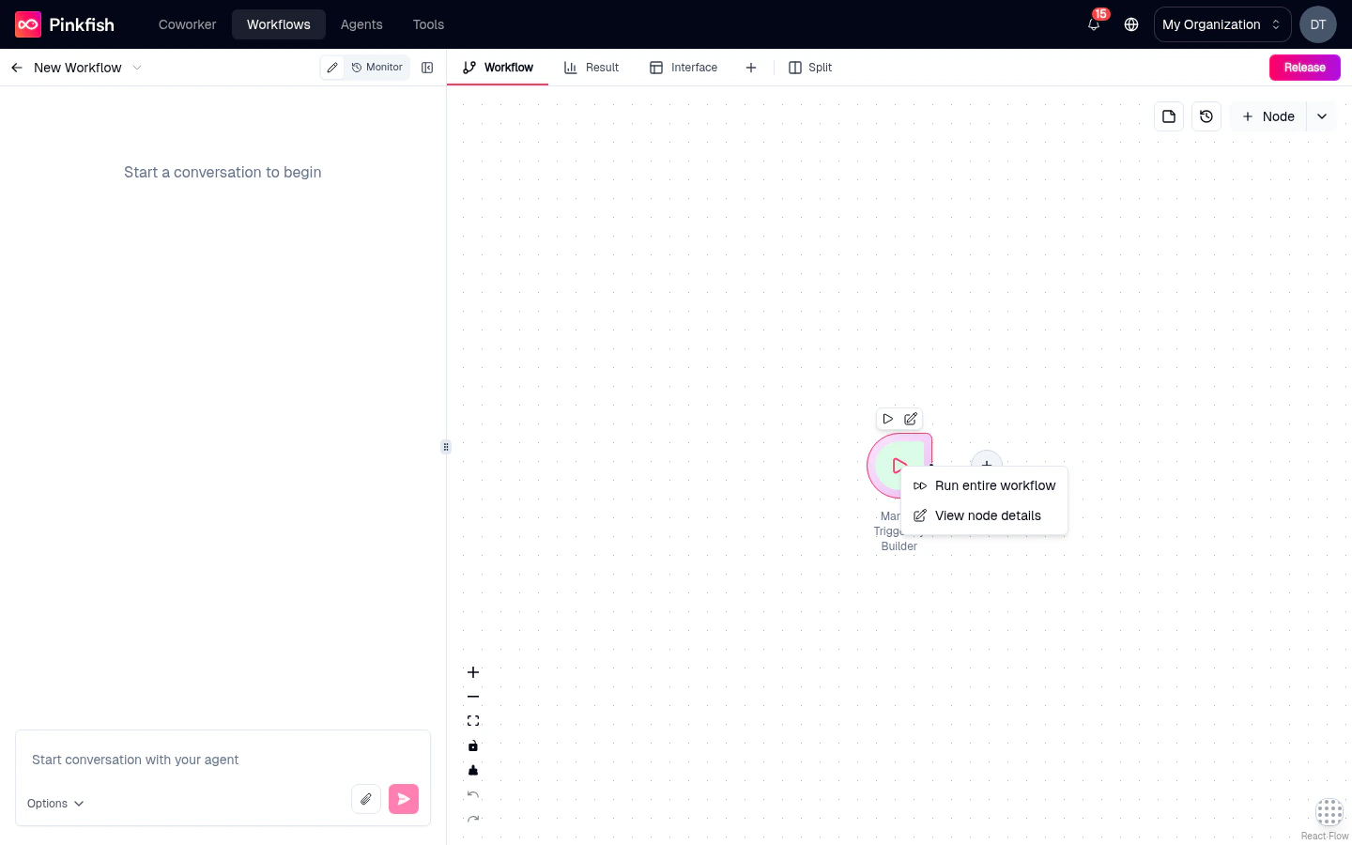Toggle canvas interactivity lock
The height and width of the screenshot is (845, 1352).
coord(473,745)
